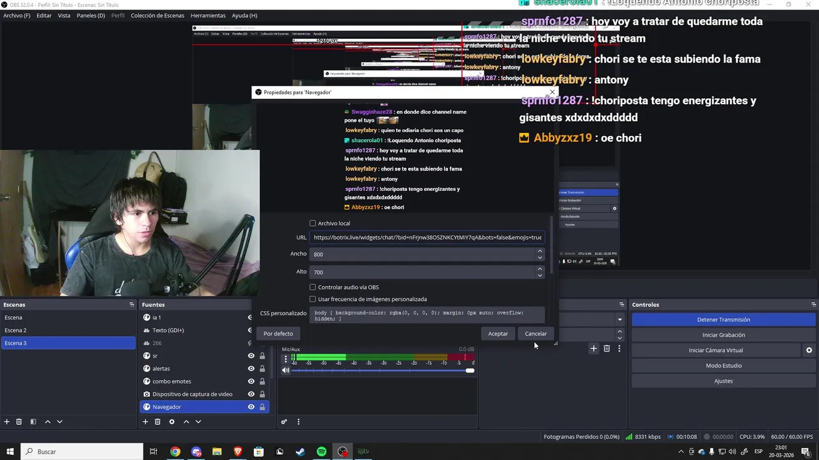The image size is (819, 460).
Task: Open the Paneles (D) menu
Action: (x=91, y=15)
